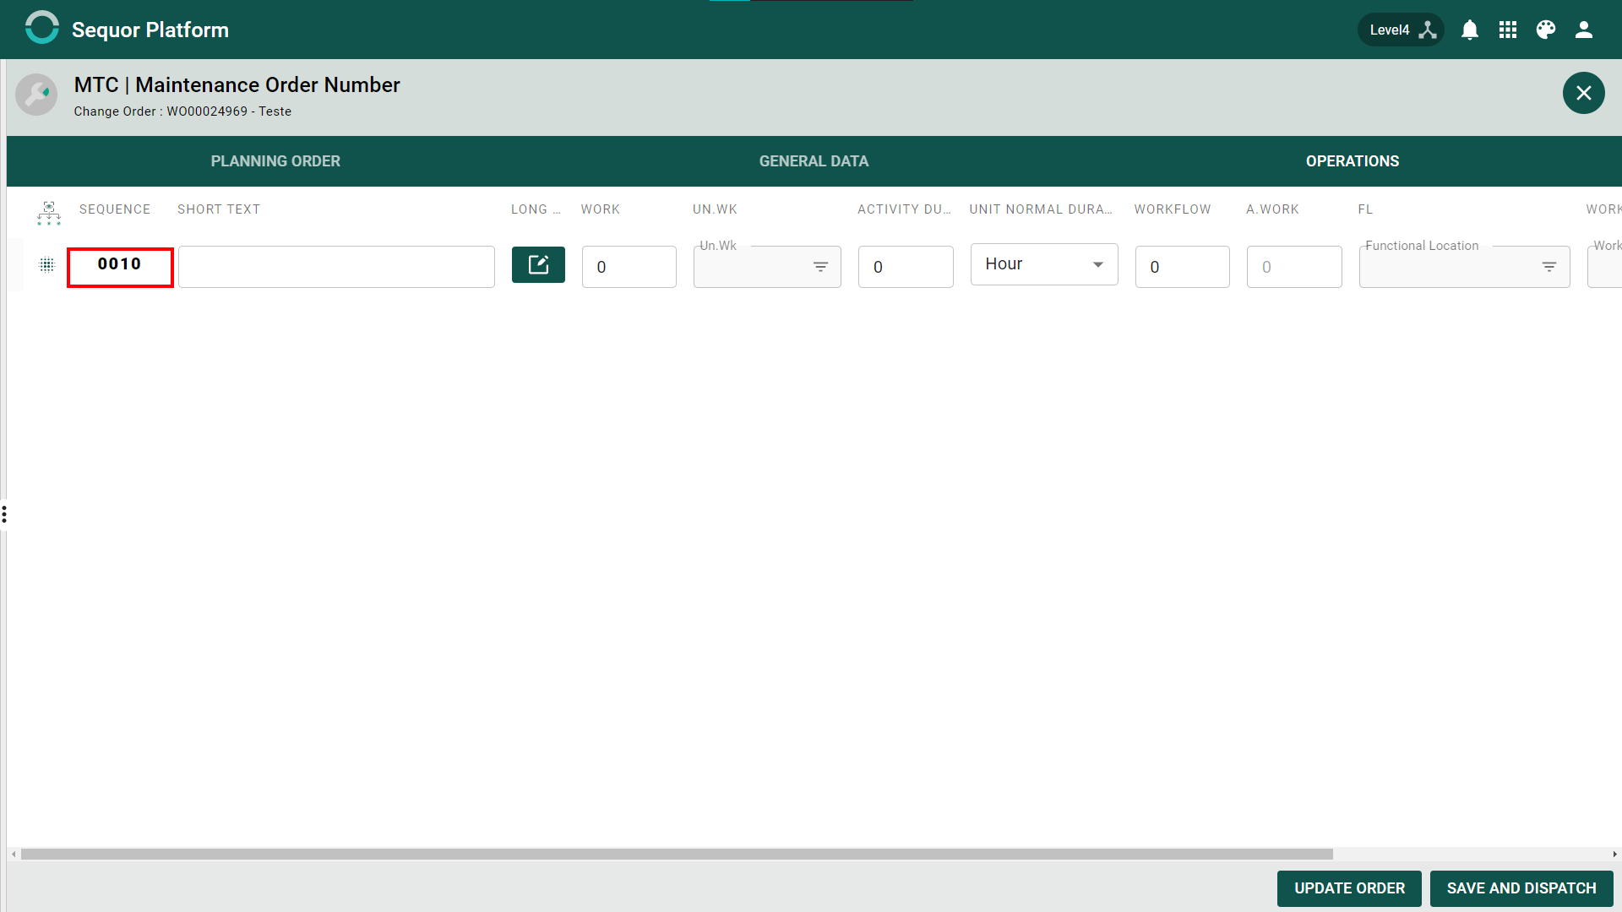
Task: Open the apps grid menu
Action: click(1508, 30)
